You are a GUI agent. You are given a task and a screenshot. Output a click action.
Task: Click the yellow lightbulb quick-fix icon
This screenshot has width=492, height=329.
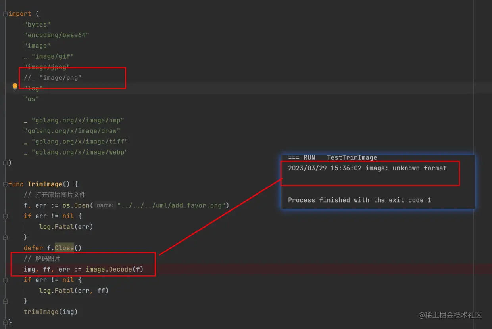tap(15, 86)
